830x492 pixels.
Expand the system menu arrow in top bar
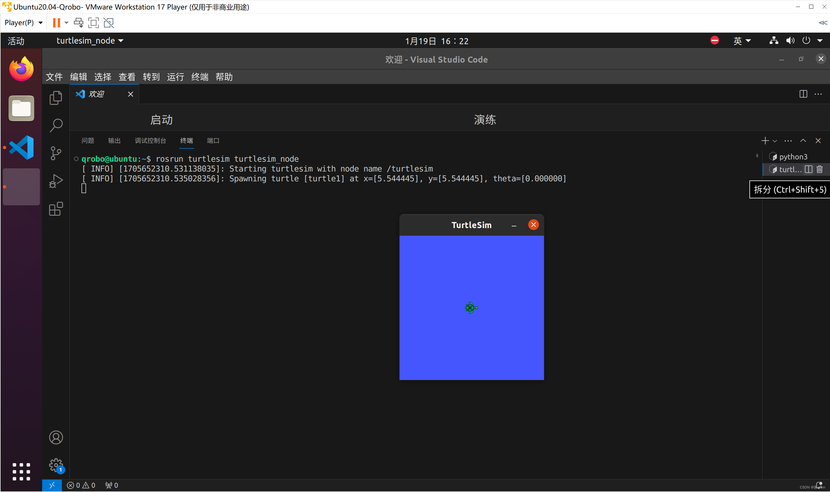(x=820, y=41)
